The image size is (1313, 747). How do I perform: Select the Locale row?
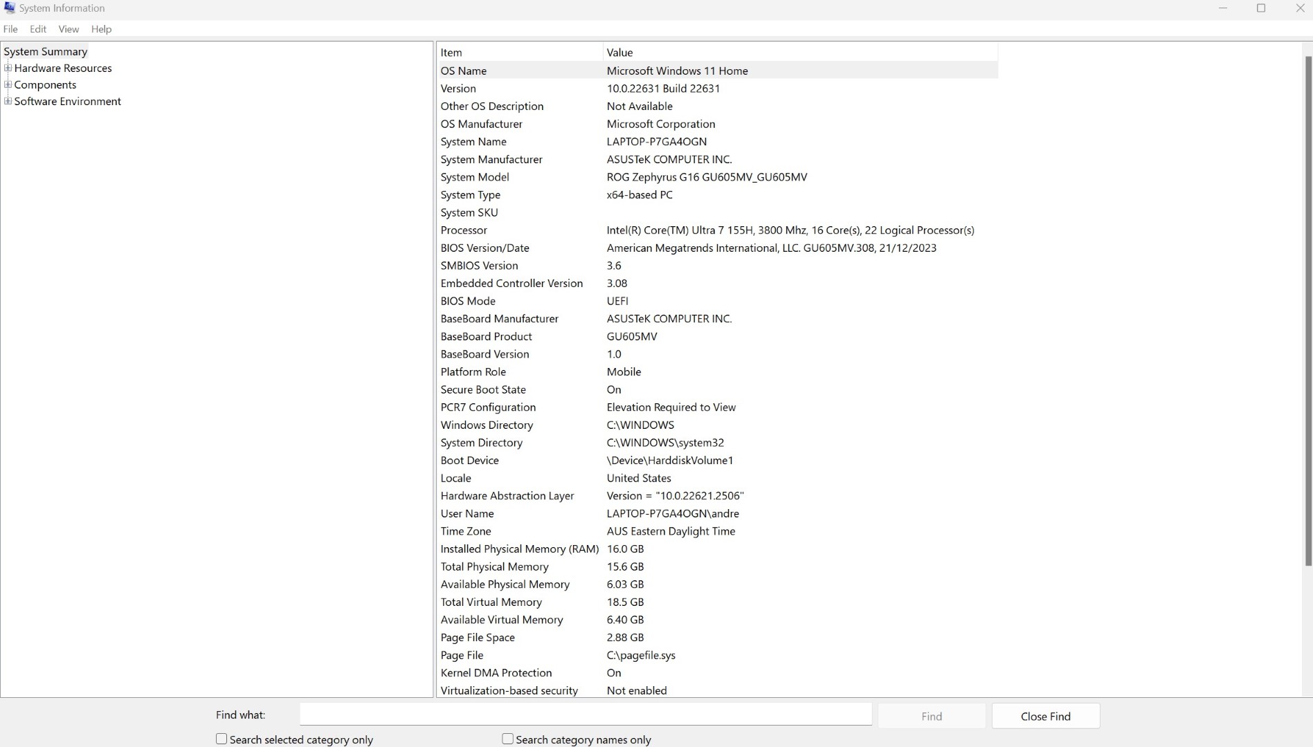point(718,478)
